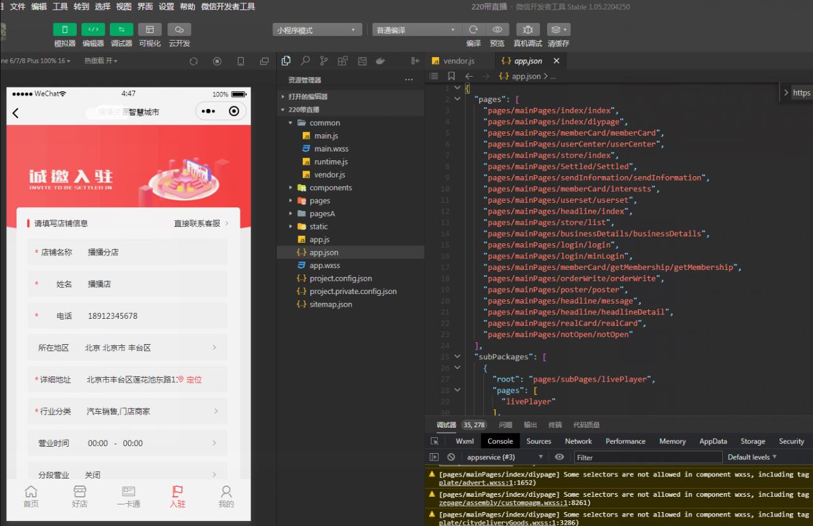Expand the static folder
This screenshot has height=526, width=813.
click(x=351, y=226)
